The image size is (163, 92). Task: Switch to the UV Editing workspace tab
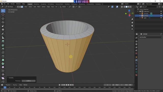coord(51,4)
